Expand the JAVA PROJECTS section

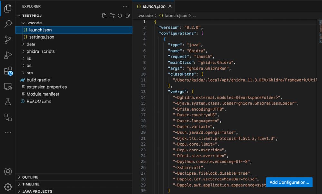pos(74,191)
